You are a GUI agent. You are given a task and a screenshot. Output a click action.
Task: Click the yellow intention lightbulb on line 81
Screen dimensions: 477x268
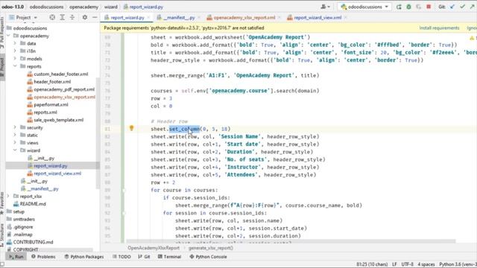[x=131, y=128]
